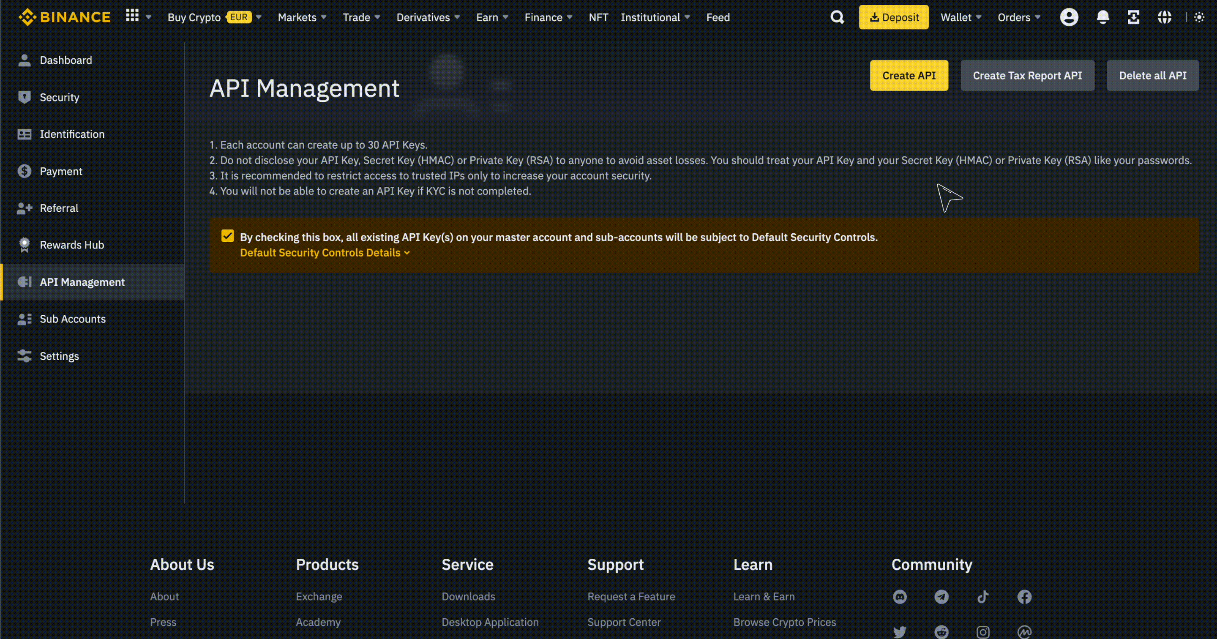1217x639 pixels.
Task: Open the Desktop Application footer link
Action: 490,623
